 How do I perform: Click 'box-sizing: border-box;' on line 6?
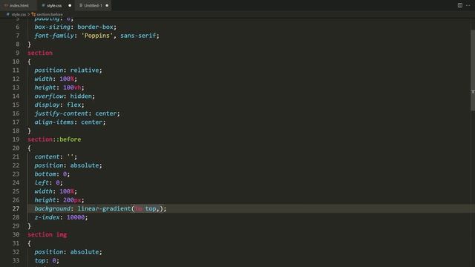pos(75,27)
